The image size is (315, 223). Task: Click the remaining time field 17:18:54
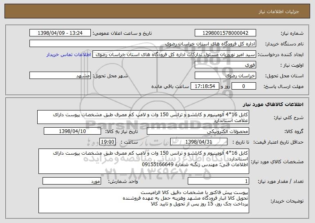[205, 86]
